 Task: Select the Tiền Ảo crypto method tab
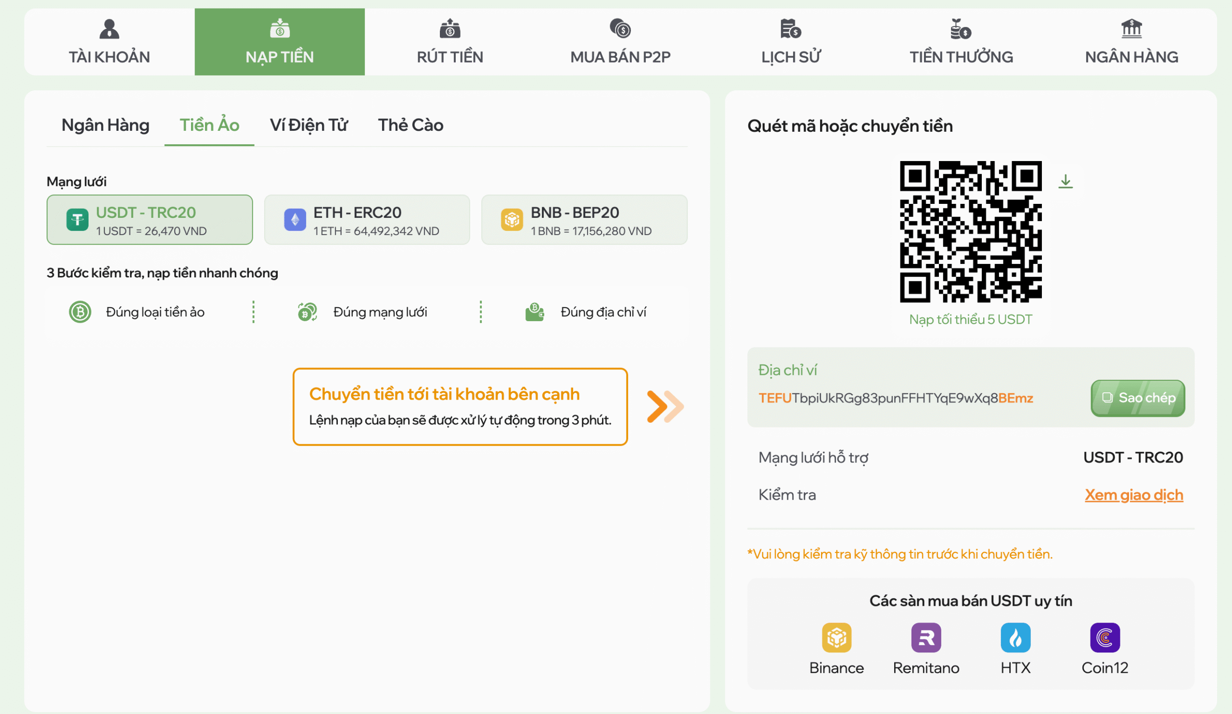pyautogui.click(x=209, y=125)
